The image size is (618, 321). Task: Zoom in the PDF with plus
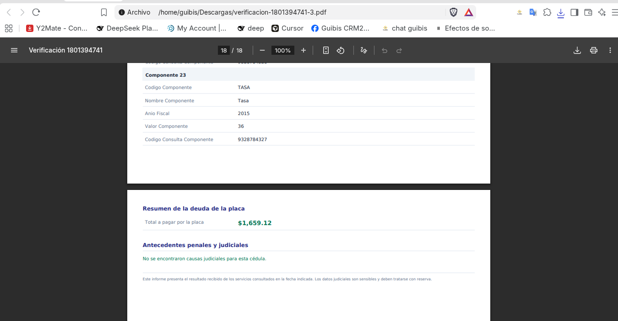click(304, 50)
